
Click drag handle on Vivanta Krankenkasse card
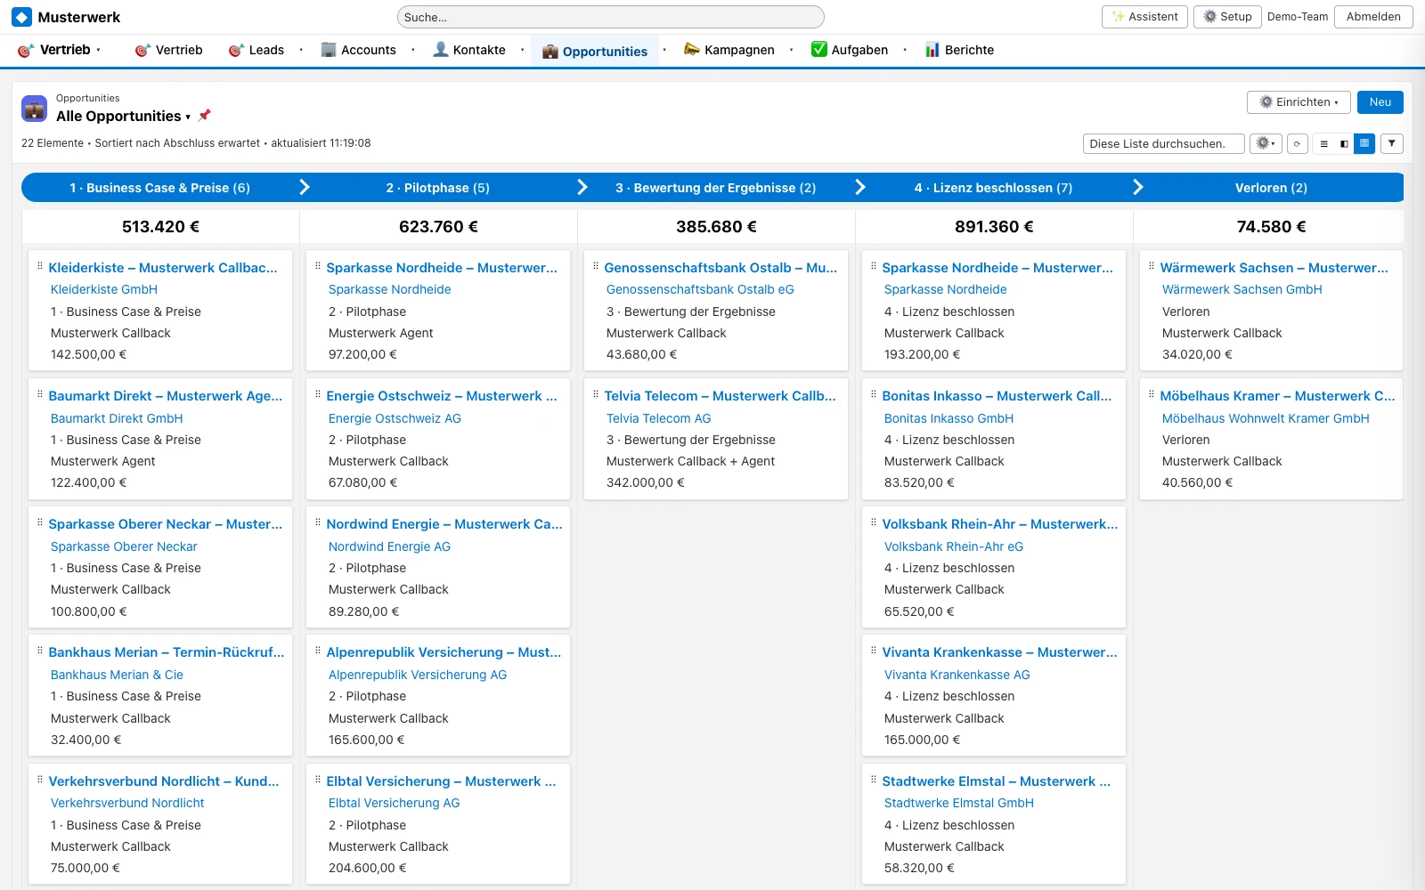873,651
